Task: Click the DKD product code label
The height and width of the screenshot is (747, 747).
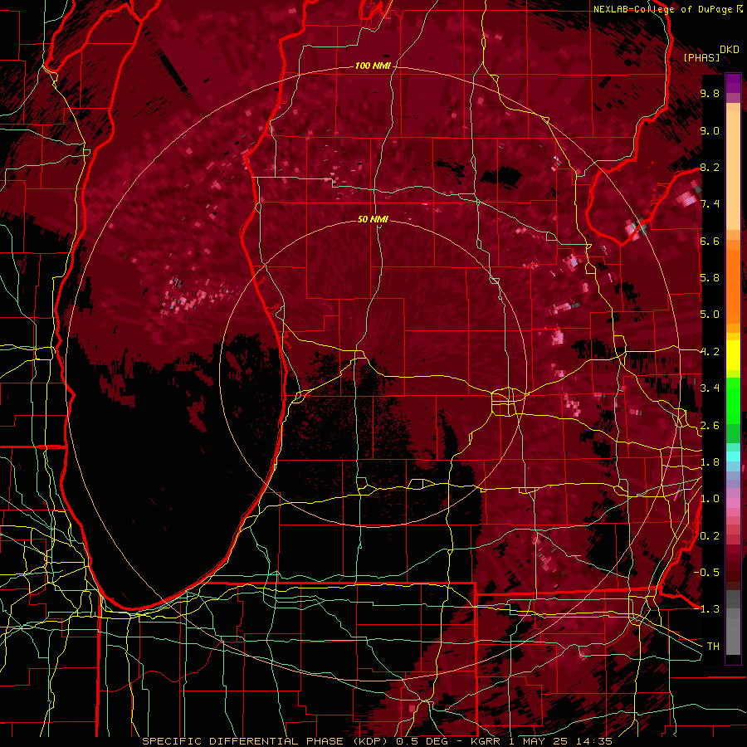Action: coord(730,49)
